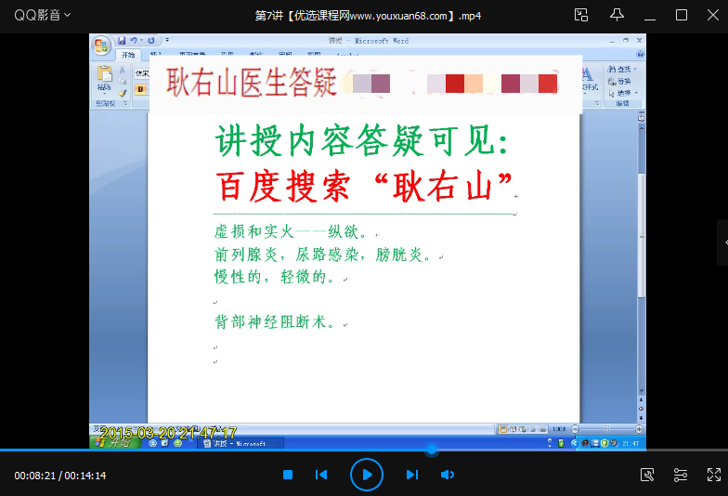Mute the audio with the speaker icon

[447, 475]
